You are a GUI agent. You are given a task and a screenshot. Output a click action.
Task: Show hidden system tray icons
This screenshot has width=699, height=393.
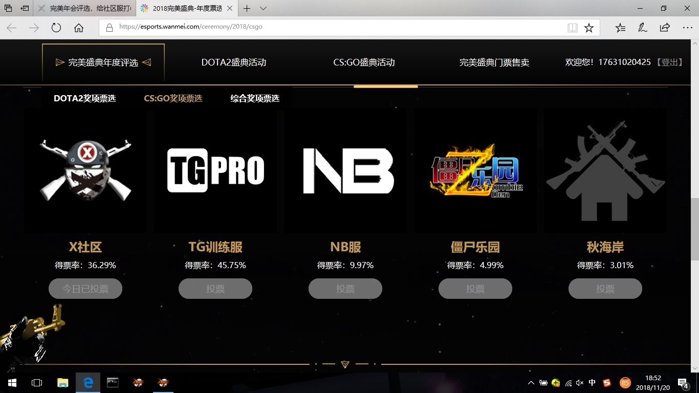[531, 383]
